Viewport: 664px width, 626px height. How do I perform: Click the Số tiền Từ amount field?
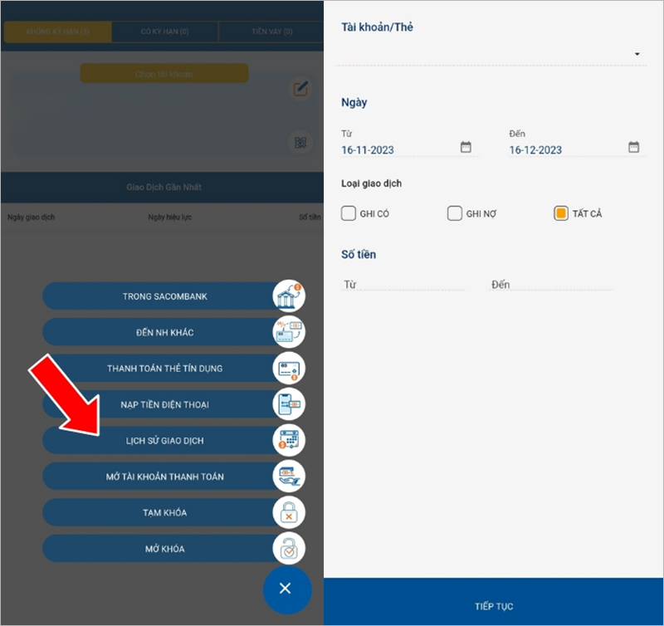(x=403, y=284)
